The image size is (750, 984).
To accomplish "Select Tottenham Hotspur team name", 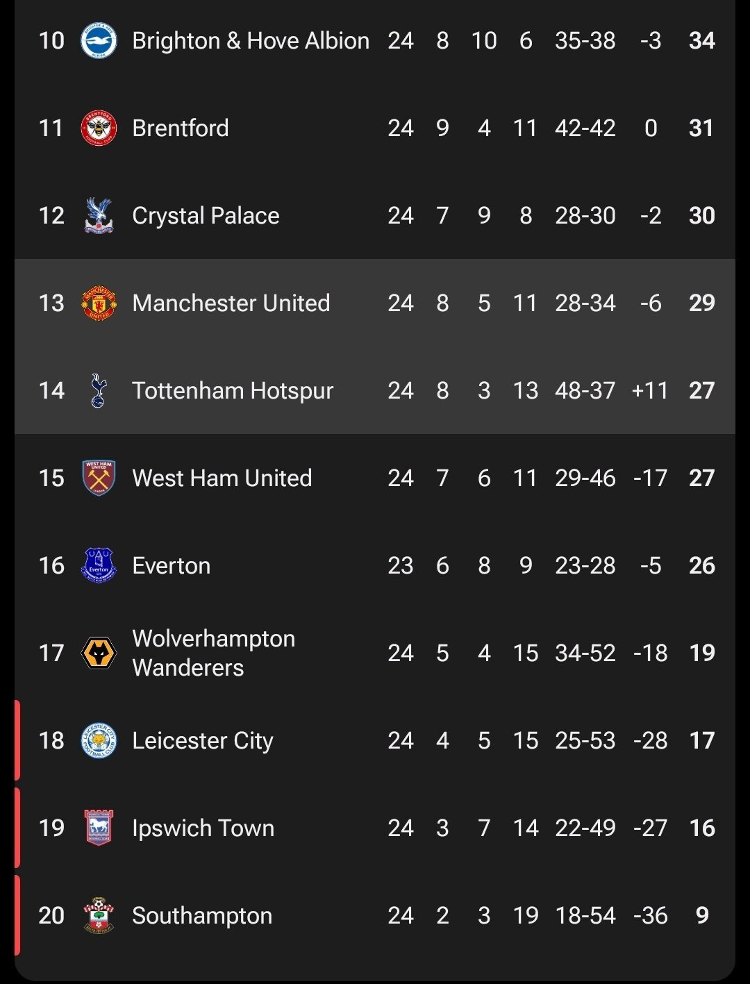I will (233, 390).
